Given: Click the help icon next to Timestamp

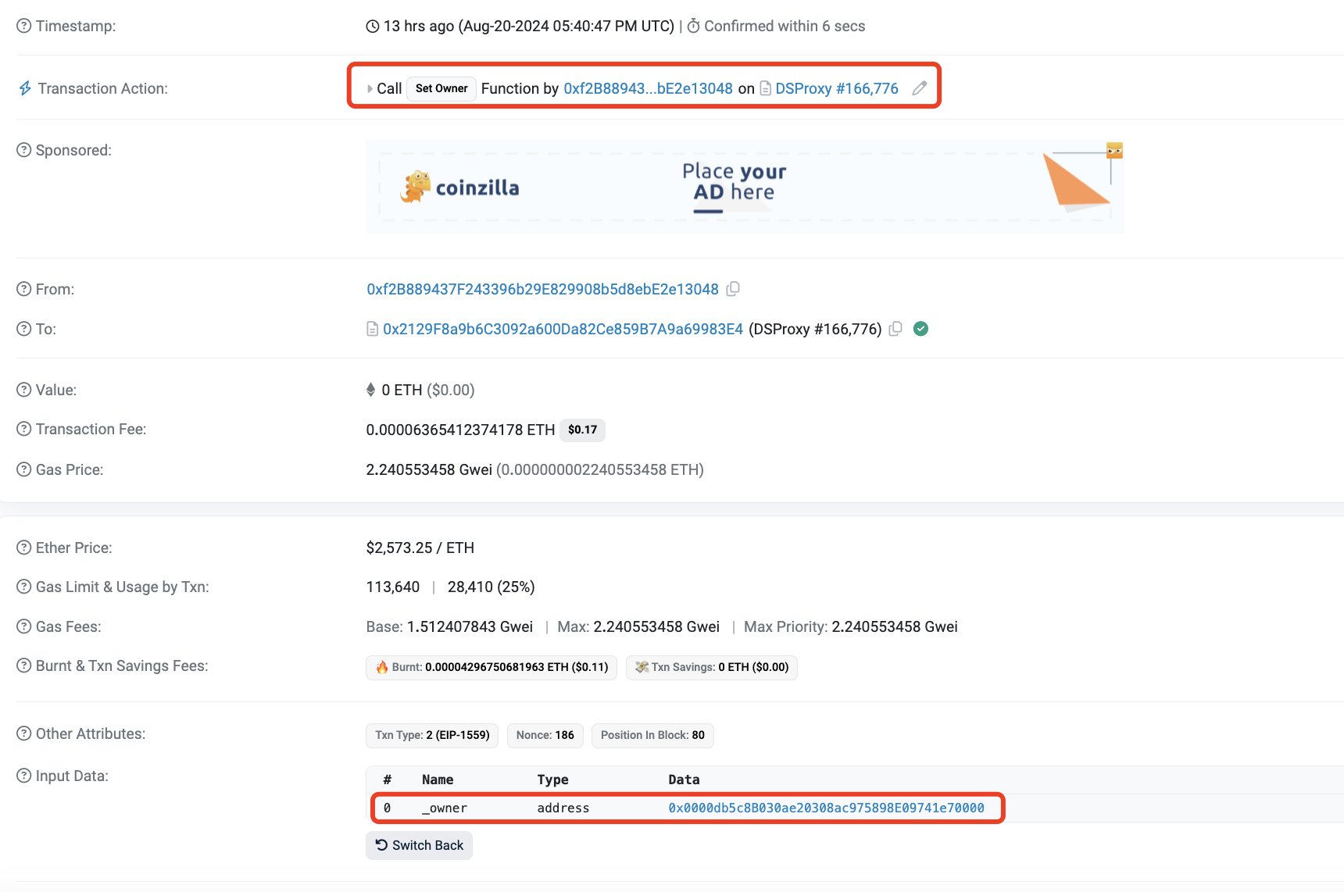Looking at the screenshot, I should point(24,27).
